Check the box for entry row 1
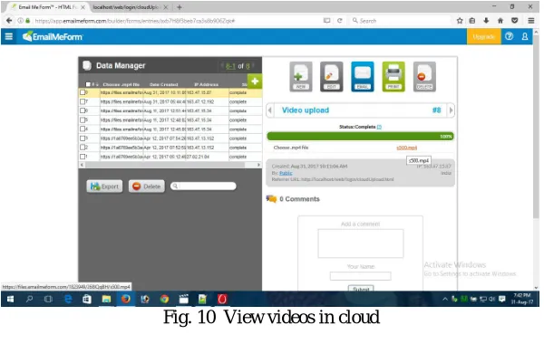Screen dimensions: 544x344 click(83, 157)
